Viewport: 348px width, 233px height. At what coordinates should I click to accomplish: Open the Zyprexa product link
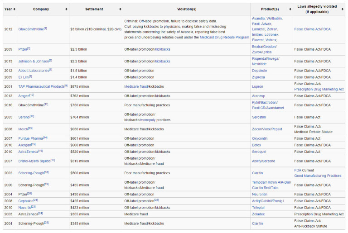pyautogui.click(x=258, y=77)
